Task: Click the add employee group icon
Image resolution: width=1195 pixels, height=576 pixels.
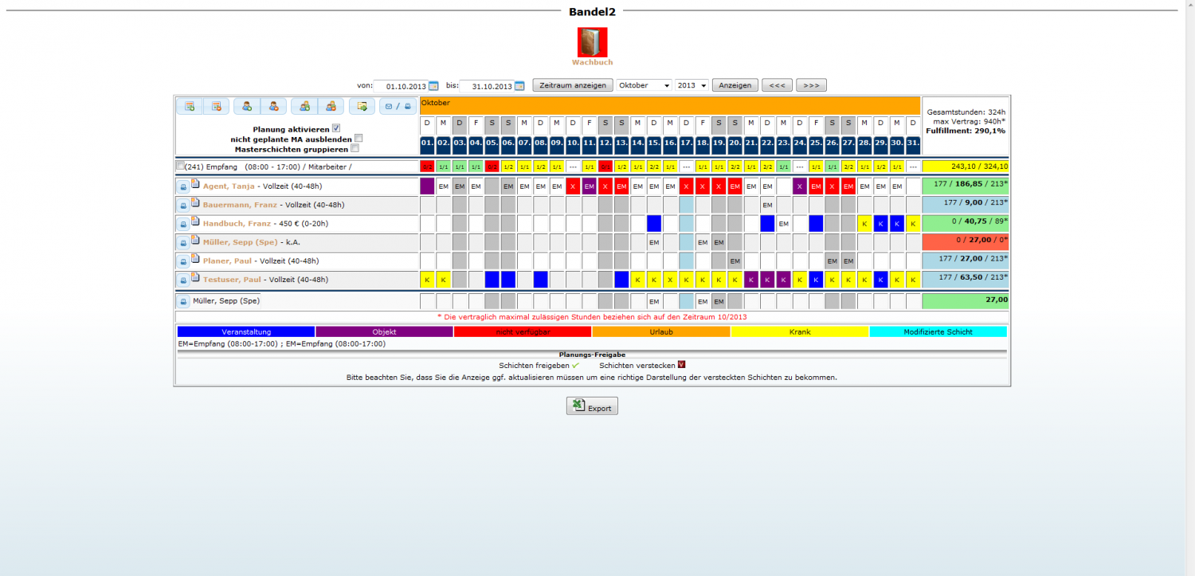Action: [x=304, y=106]
